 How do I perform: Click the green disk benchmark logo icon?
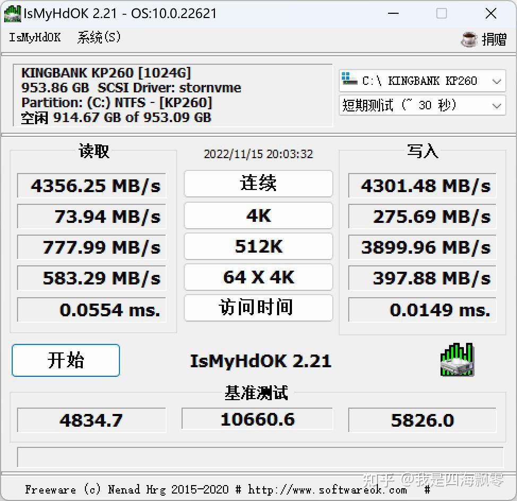[456, 361]
